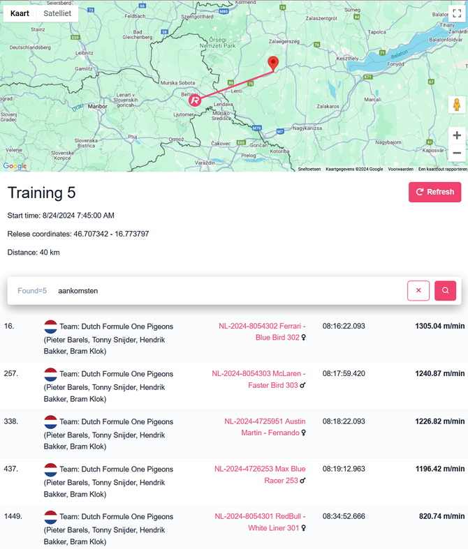Click the Training 5 heading
Screen dimensions: 468x549
41,193
